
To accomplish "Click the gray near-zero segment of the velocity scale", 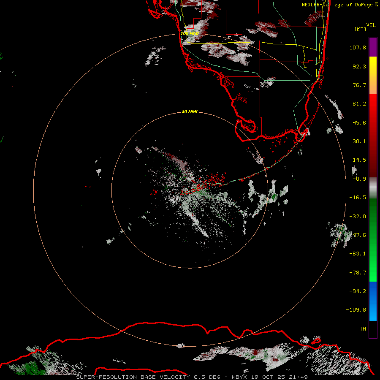I will tap(373, 188).
